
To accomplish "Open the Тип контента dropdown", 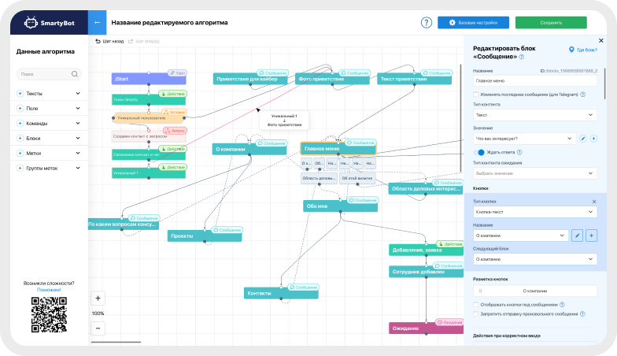I will (x=535, y=115).
